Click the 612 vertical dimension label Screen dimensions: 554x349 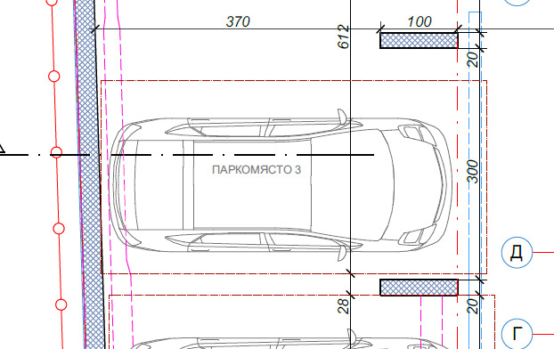[343, 37]
